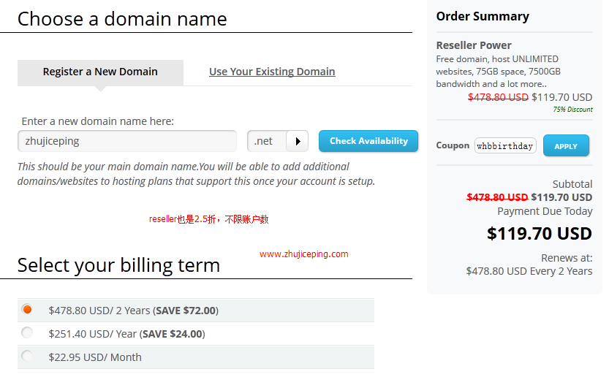Choose the $251.40 USD/ Year radio option

27,332
